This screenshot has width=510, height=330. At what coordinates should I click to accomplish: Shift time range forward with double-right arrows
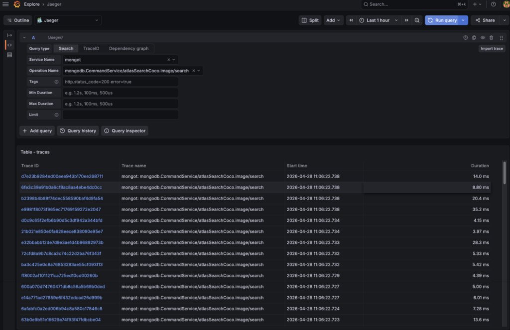click(406, 20)
